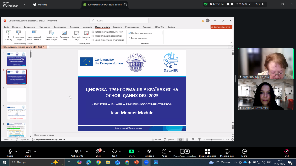Click the React heart icon
This screenshot has width=296, height=166.
point(114,152)
